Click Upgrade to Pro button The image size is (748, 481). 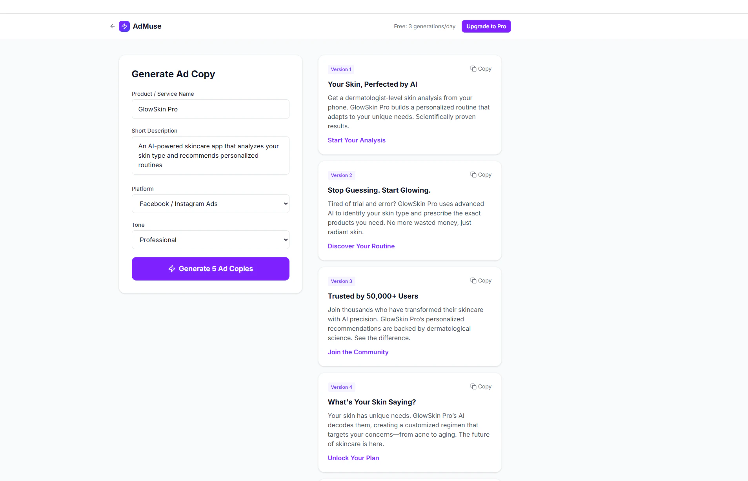[x=486, y=26]
